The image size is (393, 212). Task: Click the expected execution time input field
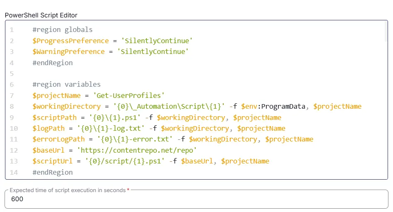point(196,199)
